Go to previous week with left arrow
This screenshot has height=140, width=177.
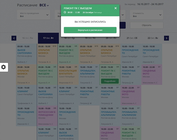coord(14,38)
